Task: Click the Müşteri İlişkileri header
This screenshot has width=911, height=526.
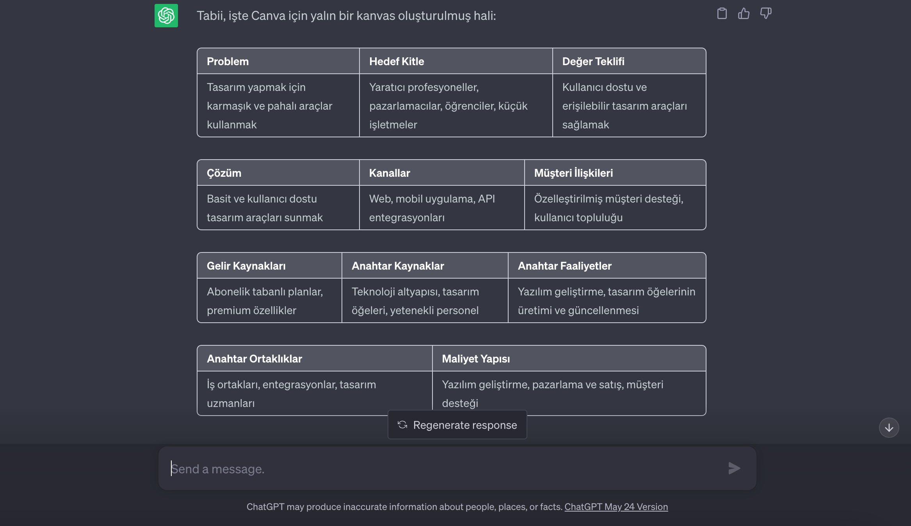Action: 573,173
